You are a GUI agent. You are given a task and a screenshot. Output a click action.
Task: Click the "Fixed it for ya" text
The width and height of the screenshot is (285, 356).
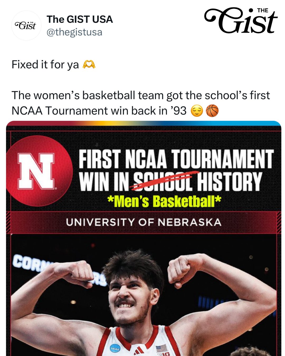point(45,65)
